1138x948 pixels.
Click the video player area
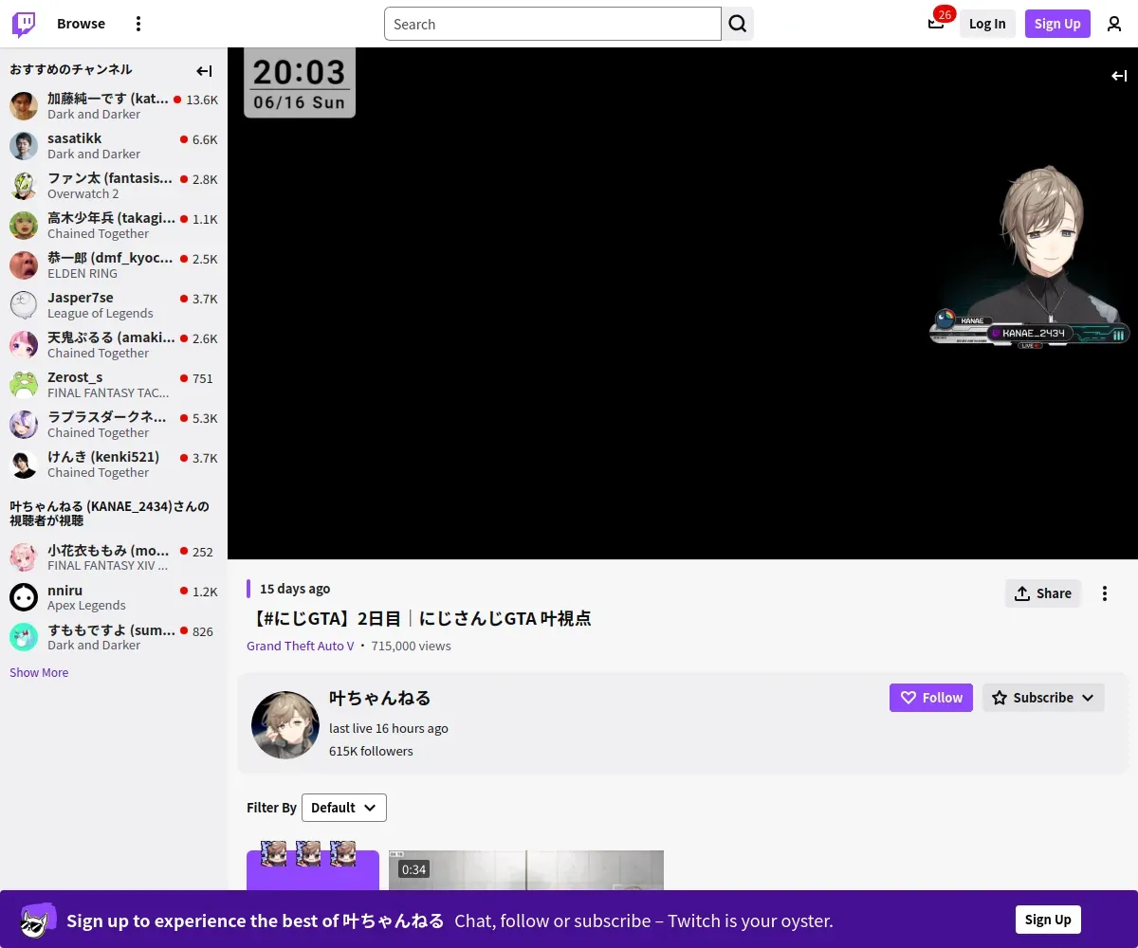[x=683, y=303]
